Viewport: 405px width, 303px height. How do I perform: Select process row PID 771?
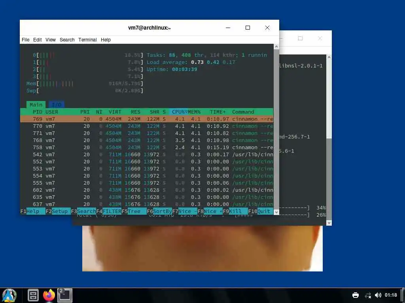146,133
